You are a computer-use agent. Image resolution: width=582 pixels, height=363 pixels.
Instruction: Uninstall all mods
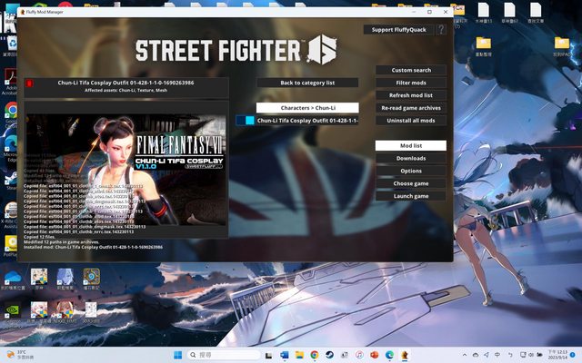pos(410,121)
